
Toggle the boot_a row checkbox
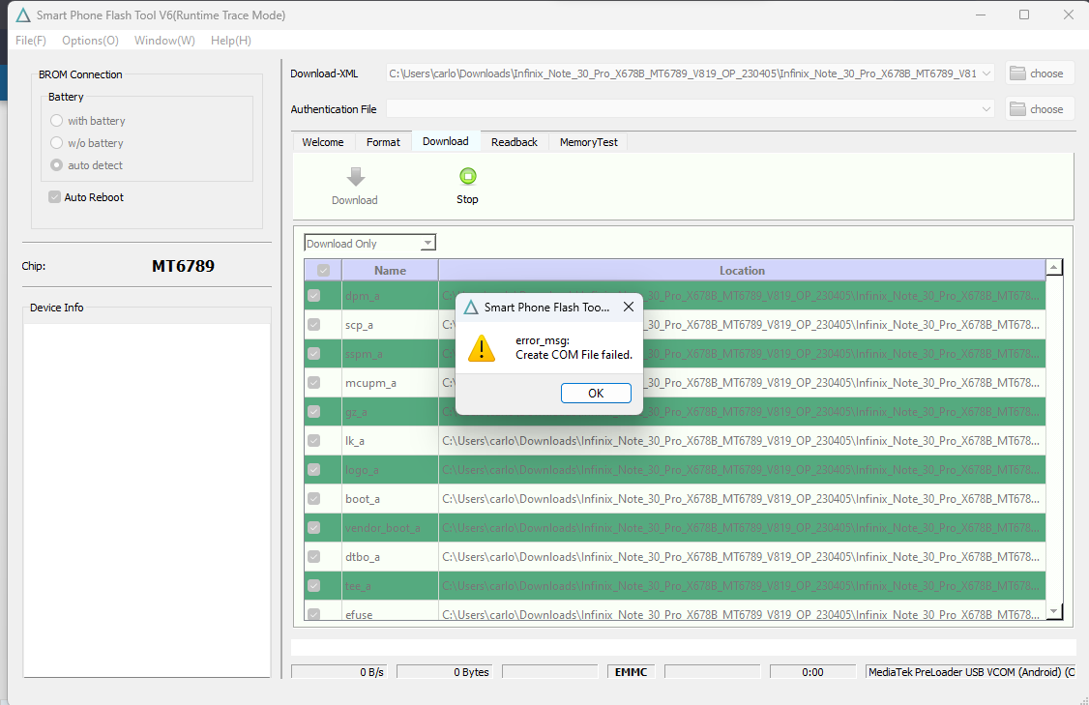(x=314, y=499)
